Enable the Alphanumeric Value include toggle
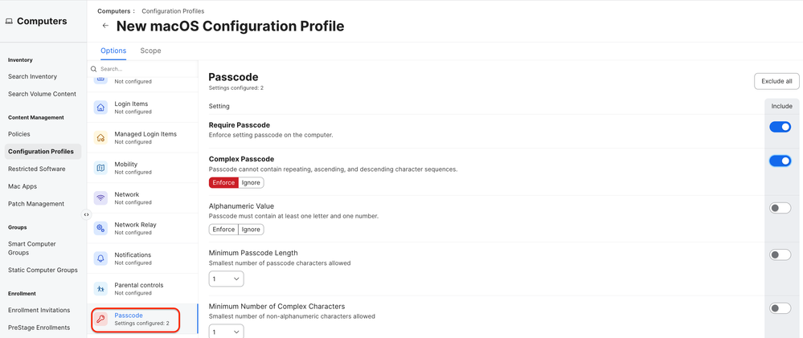Screen dimensions: 803x338 (x=780, y=208)
